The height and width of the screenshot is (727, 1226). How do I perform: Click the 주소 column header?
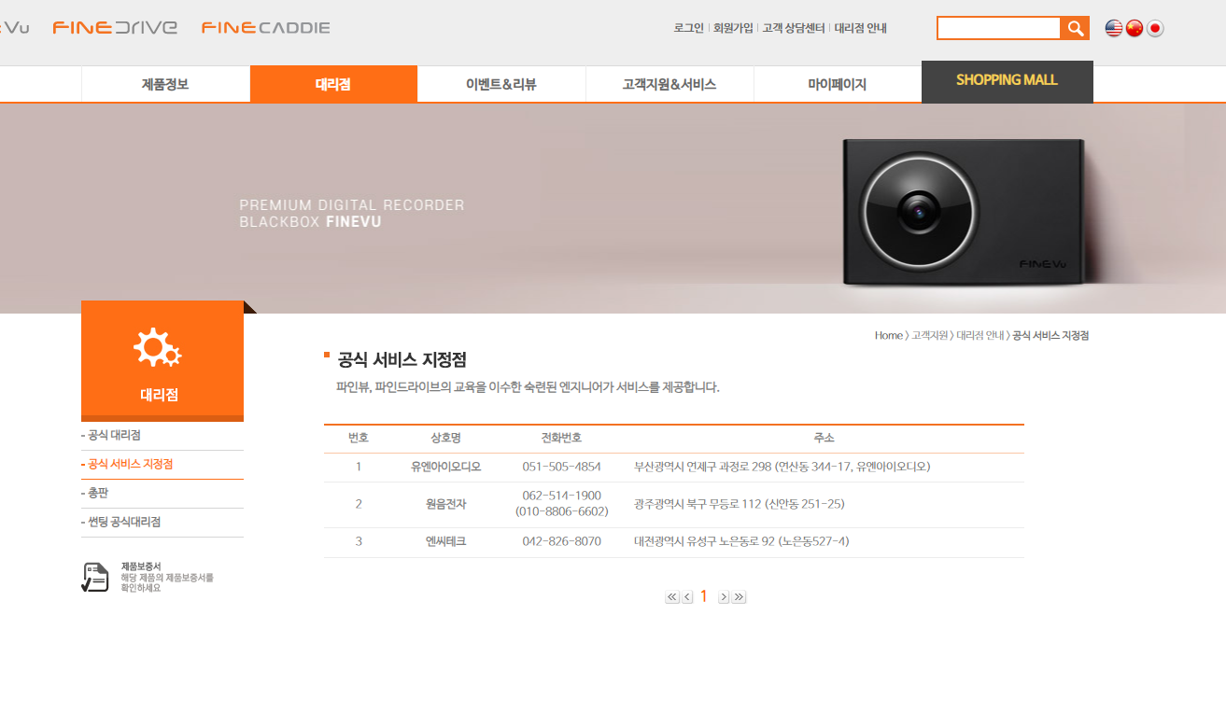[824, 439]
